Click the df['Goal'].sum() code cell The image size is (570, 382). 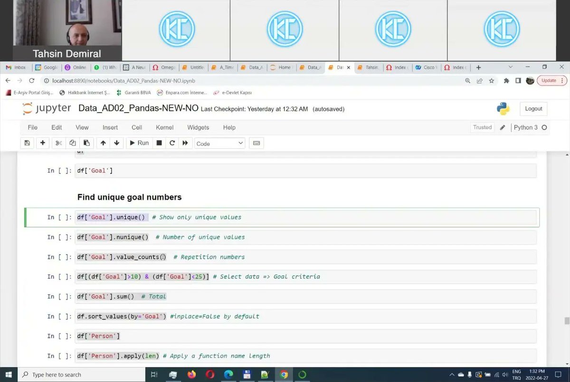tap(305, 296)
